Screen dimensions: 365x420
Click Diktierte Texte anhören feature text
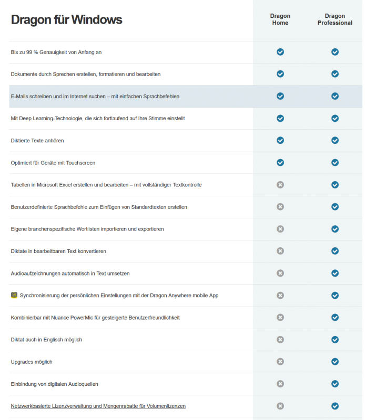(37, 141)
